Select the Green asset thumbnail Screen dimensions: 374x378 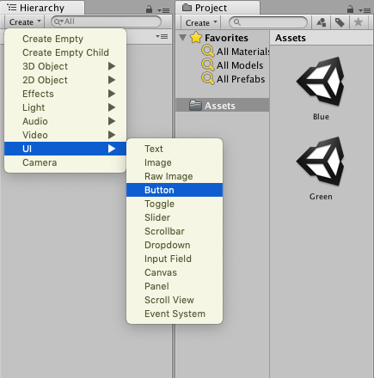321,162
